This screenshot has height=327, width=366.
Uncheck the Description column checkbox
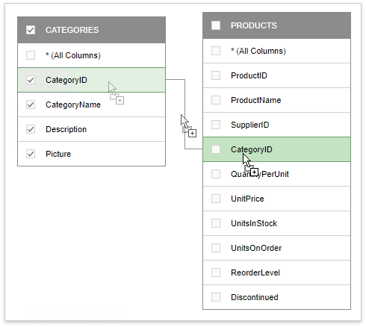31,129
